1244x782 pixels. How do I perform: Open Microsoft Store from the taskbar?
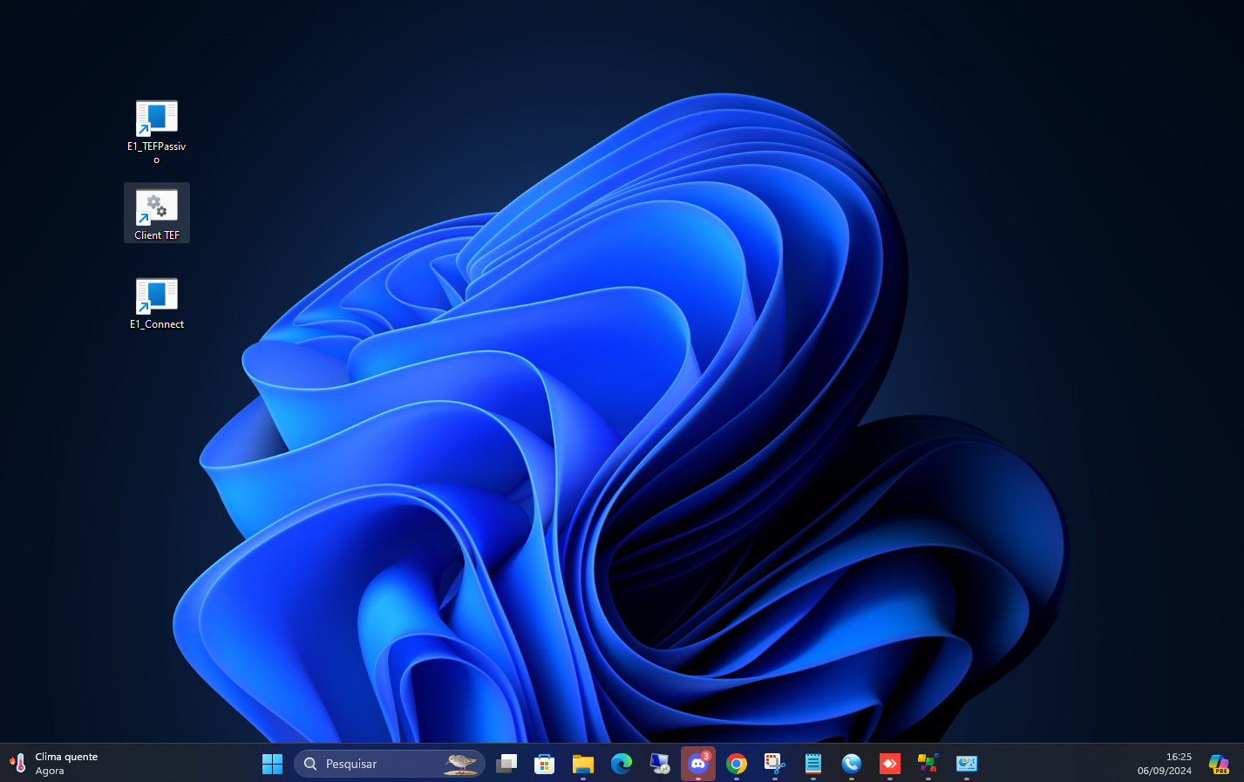(x=545, y=764)
